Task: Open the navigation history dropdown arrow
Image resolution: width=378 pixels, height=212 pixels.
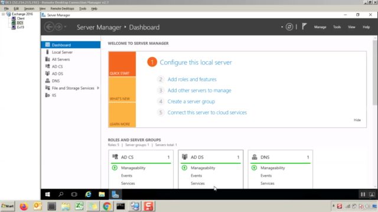Action: pyautogui.click(x=65, y=27)
